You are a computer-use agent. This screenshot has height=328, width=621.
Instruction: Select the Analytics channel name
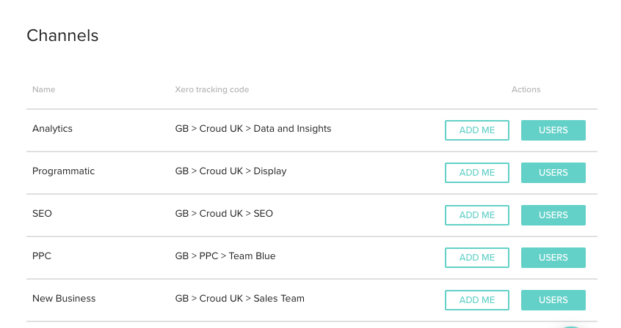coord(52,129)
